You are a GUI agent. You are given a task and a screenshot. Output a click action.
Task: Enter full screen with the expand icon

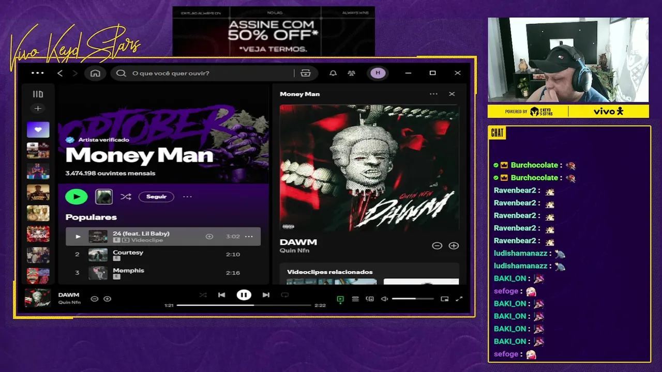pyautogui.click(x=459, y=299)
